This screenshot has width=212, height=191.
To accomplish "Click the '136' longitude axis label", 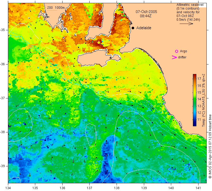I will click(x=62, y=188).
